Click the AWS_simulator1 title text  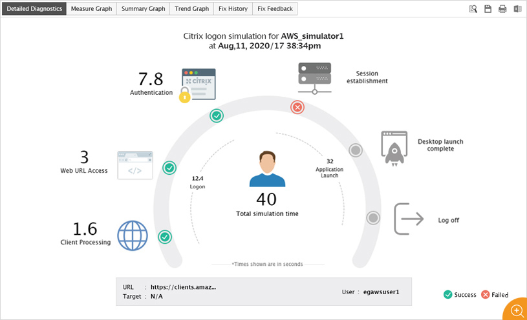click(312, 36)
